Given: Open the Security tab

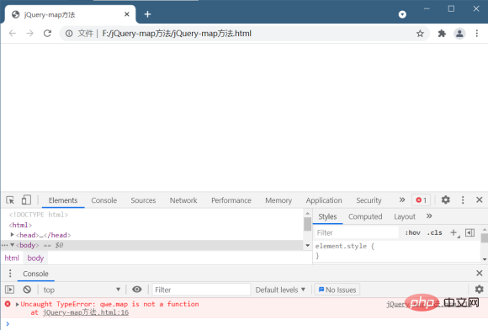Looking at the screenshot, I should tap(369, 200).
